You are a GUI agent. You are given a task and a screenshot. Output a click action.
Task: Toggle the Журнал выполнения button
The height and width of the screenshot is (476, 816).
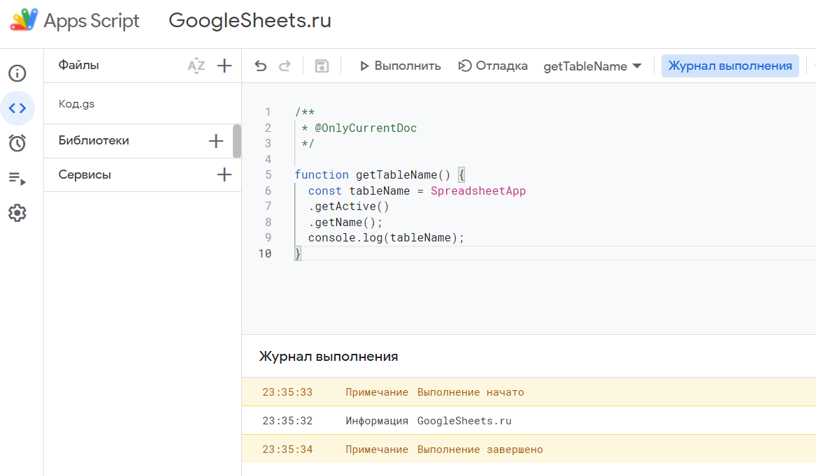[730, 66]
